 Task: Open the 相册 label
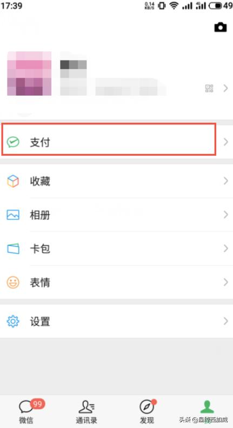(40, 215)
